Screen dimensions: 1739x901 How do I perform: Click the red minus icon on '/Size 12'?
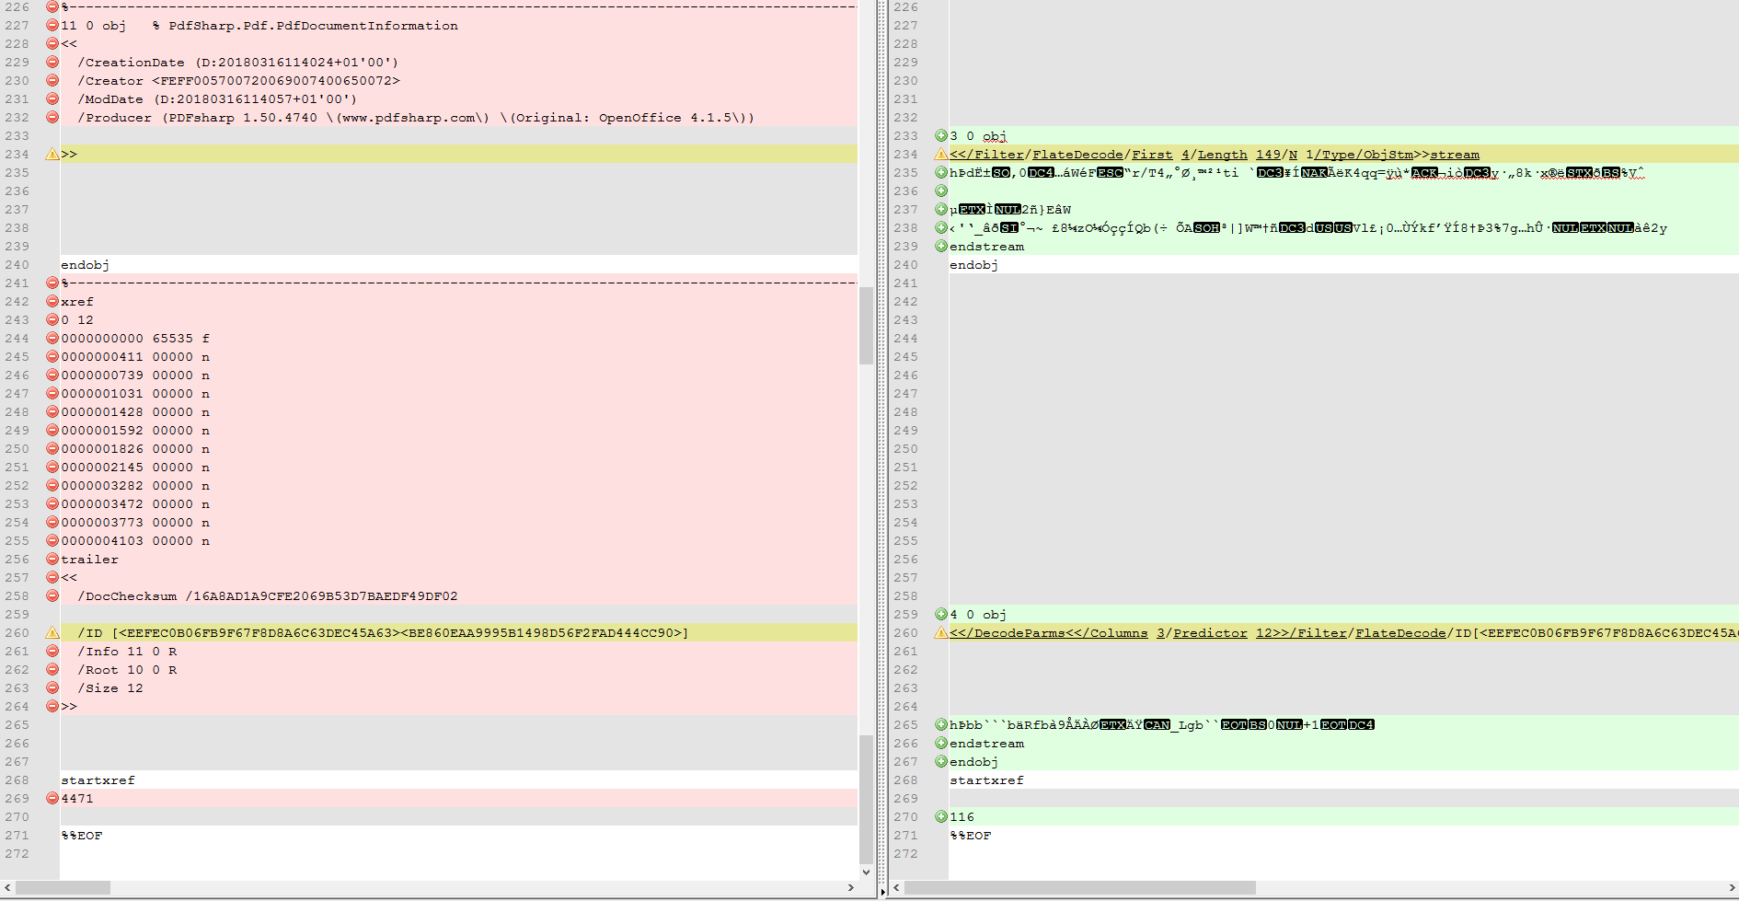tap(52, 687)
